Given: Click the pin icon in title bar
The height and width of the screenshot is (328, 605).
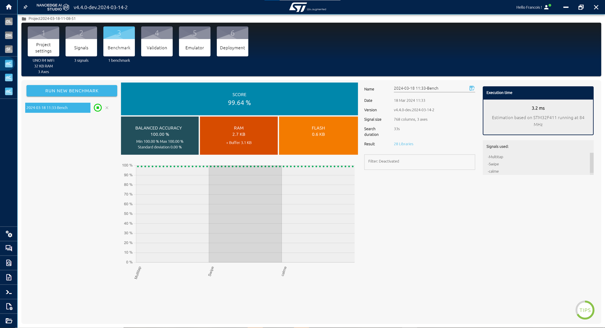Looking at the screenshot, I should point(25,7).
